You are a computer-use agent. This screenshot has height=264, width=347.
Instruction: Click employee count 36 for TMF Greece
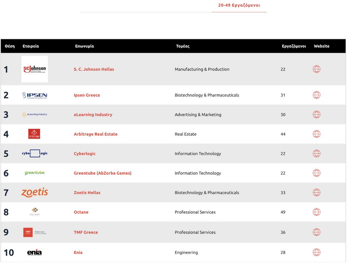pos(283,232)
